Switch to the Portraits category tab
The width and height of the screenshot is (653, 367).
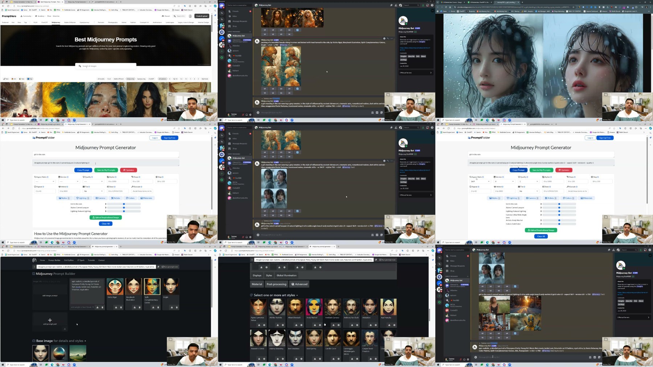pyautogui.click(x=101, y=23)
